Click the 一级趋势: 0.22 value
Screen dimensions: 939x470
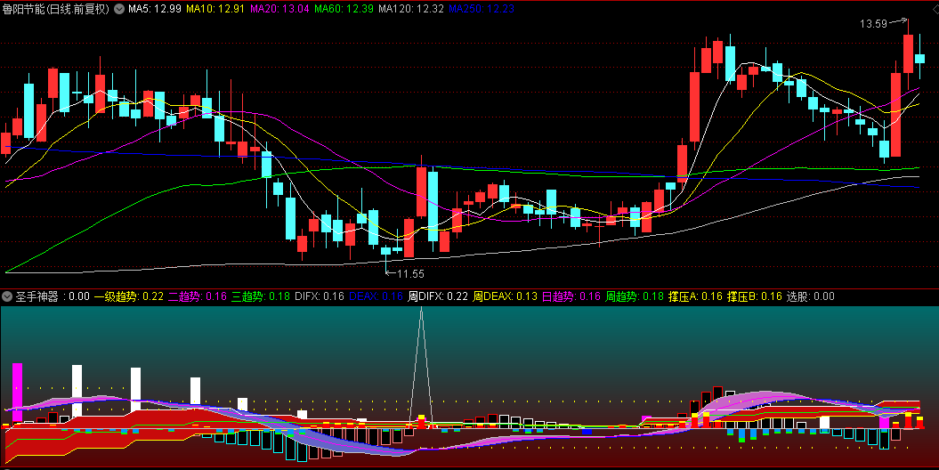point(129,296)
